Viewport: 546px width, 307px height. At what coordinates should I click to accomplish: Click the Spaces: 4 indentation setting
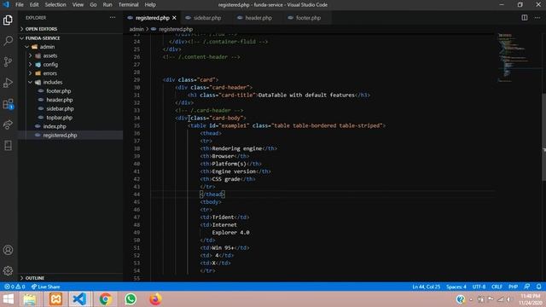(456, 287)
